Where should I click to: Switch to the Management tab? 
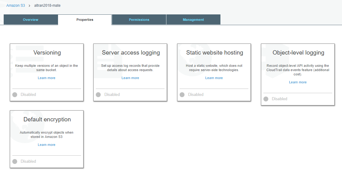(193, 20)
